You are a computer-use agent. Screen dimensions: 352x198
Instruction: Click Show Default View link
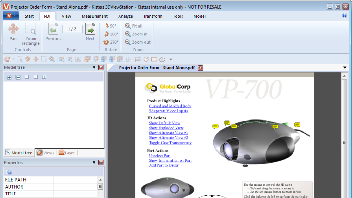pos(164,123)
